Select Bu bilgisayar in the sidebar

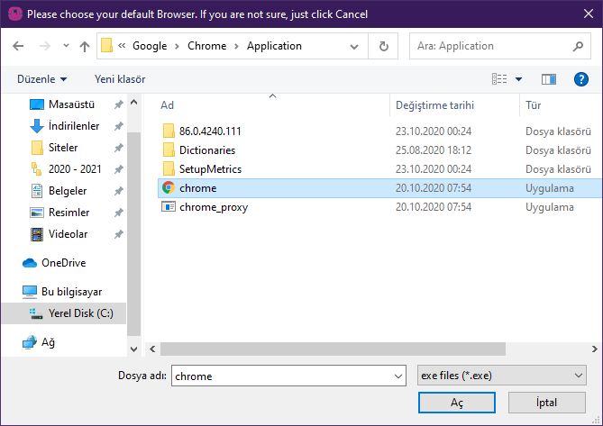(x=71, y=292)
